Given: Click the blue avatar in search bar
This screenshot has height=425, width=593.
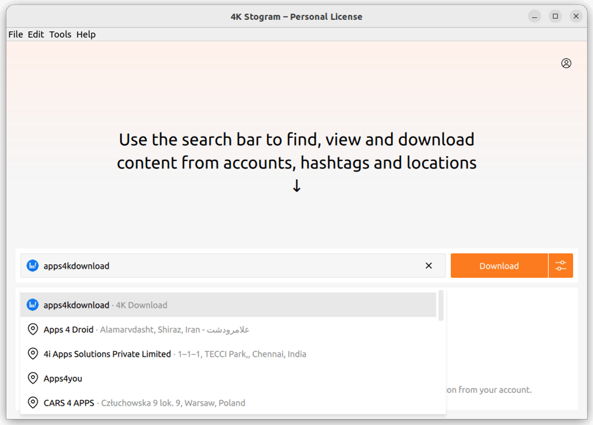Looking at the screenshot, I should 33,266.
